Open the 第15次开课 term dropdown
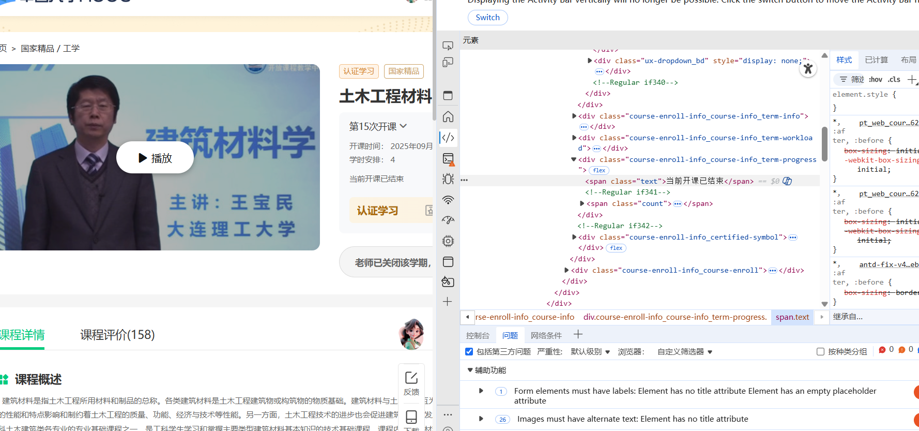The image size is (919, 431). 378,126
